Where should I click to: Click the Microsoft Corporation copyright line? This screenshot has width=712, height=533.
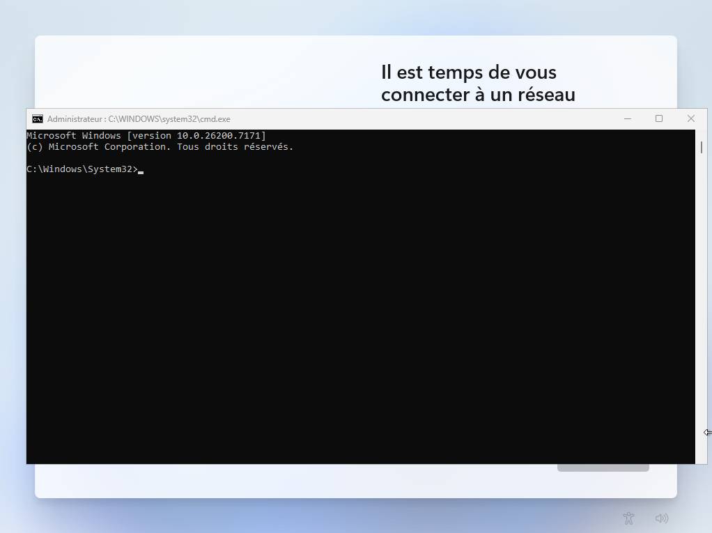tap(160, 147)
